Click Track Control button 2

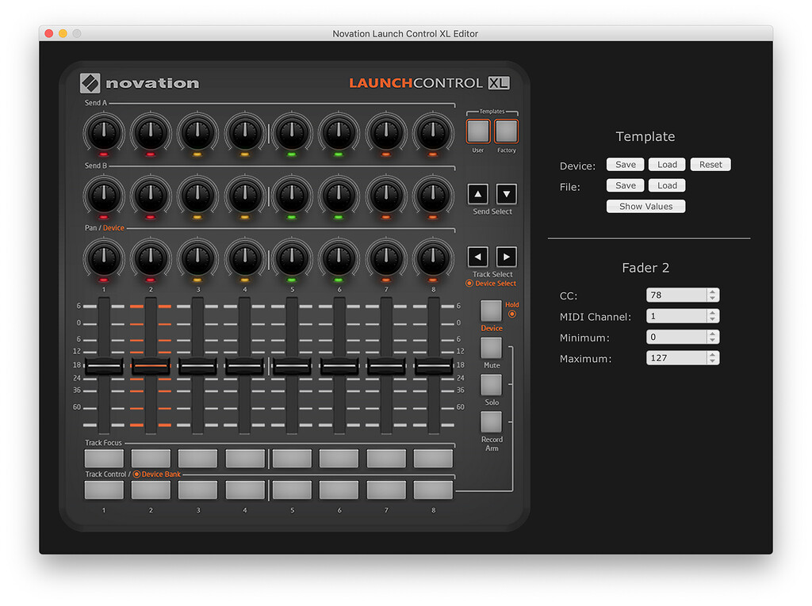pyautogui.click(x=151, y=490)
